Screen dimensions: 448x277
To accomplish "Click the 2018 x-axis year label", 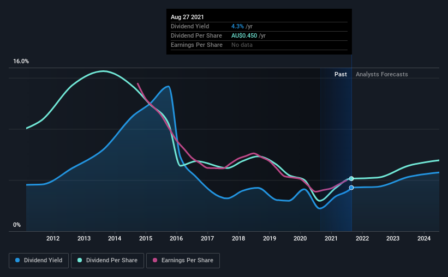I will click(238, 238).
